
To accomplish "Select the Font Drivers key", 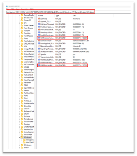I will click(x=28, y=28).
